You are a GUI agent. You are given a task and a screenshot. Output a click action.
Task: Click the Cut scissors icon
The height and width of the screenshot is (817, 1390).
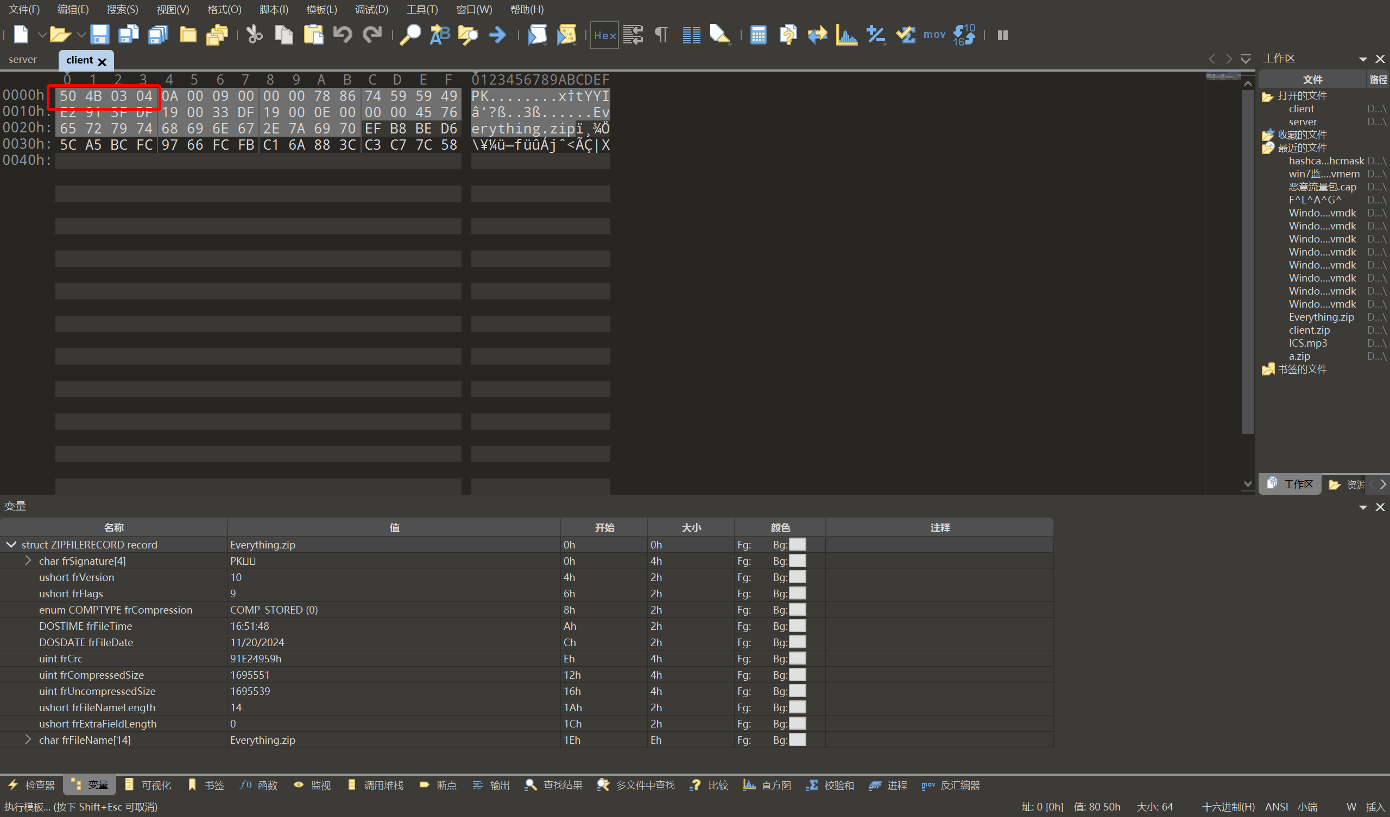[x=254, y=35]
